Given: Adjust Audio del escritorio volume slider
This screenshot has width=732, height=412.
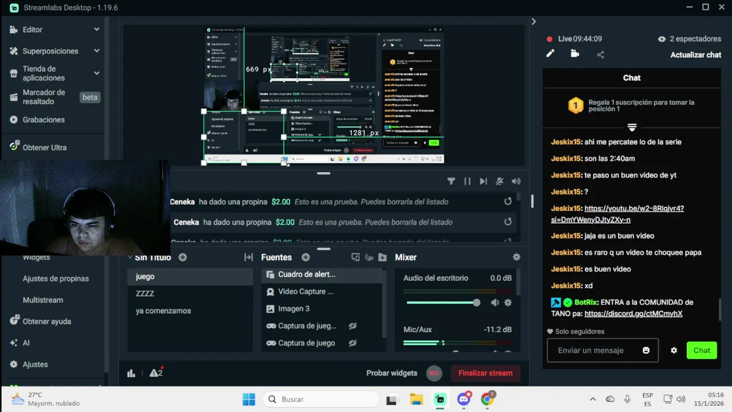Looking at the screenshot, I should [x=443, y=303].
